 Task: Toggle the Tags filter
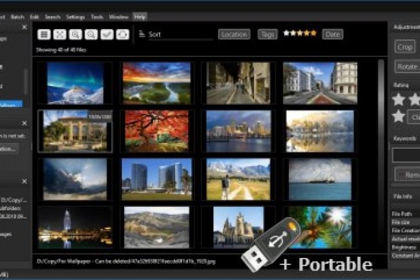click(x=268, y=34)
